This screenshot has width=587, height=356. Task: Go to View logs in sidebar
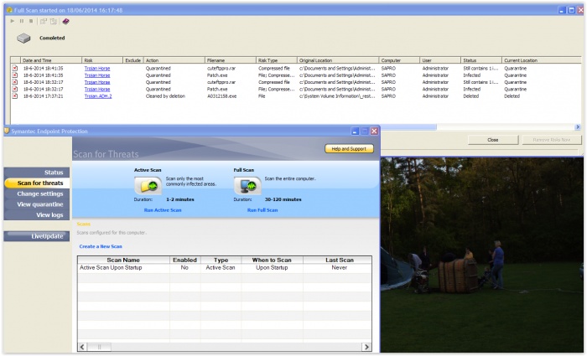pos(49,215)
